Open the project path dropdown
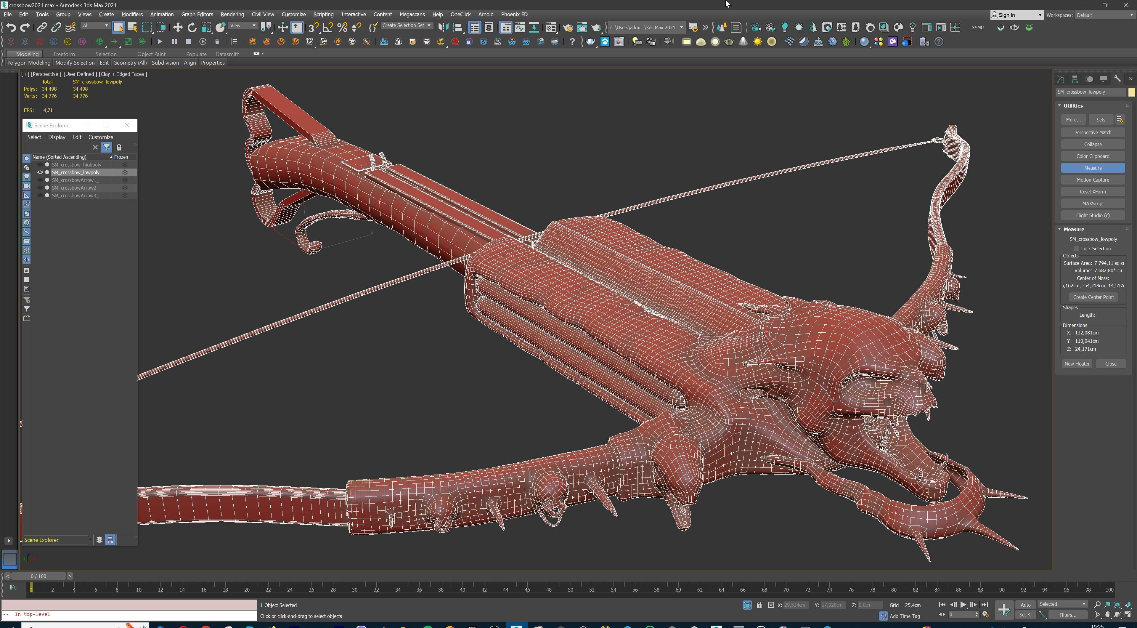Viewport: 1137px width, 628px height. 647,27
